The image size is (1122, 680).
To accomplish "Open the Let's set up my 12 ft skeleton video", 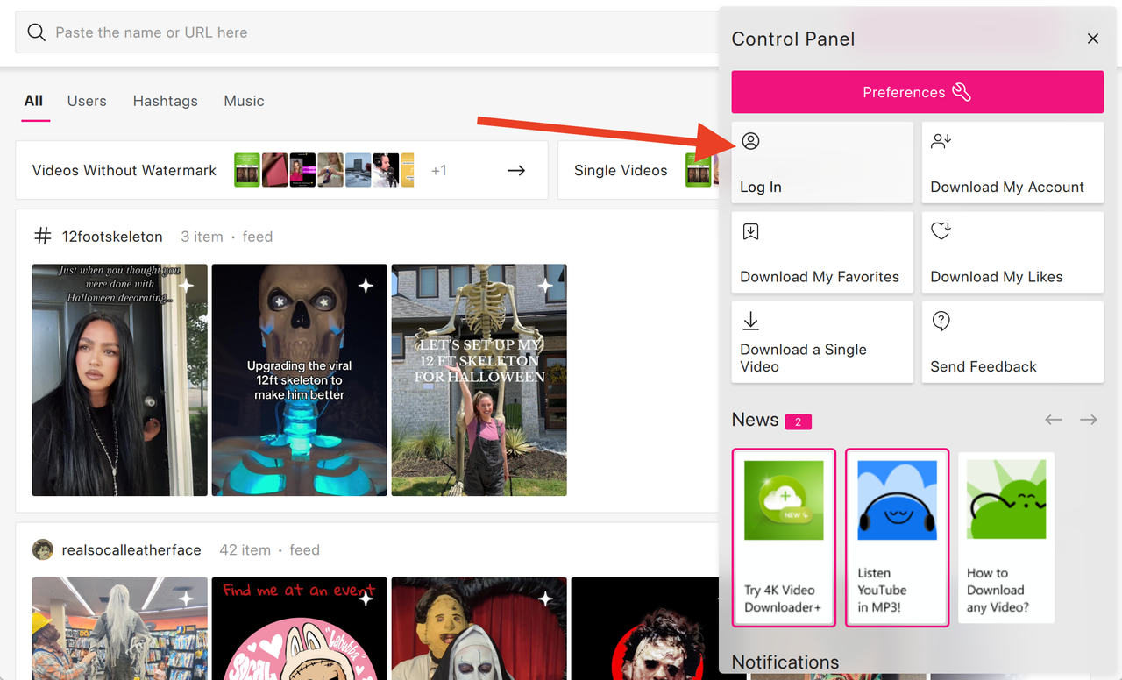I will pos(479,380).
